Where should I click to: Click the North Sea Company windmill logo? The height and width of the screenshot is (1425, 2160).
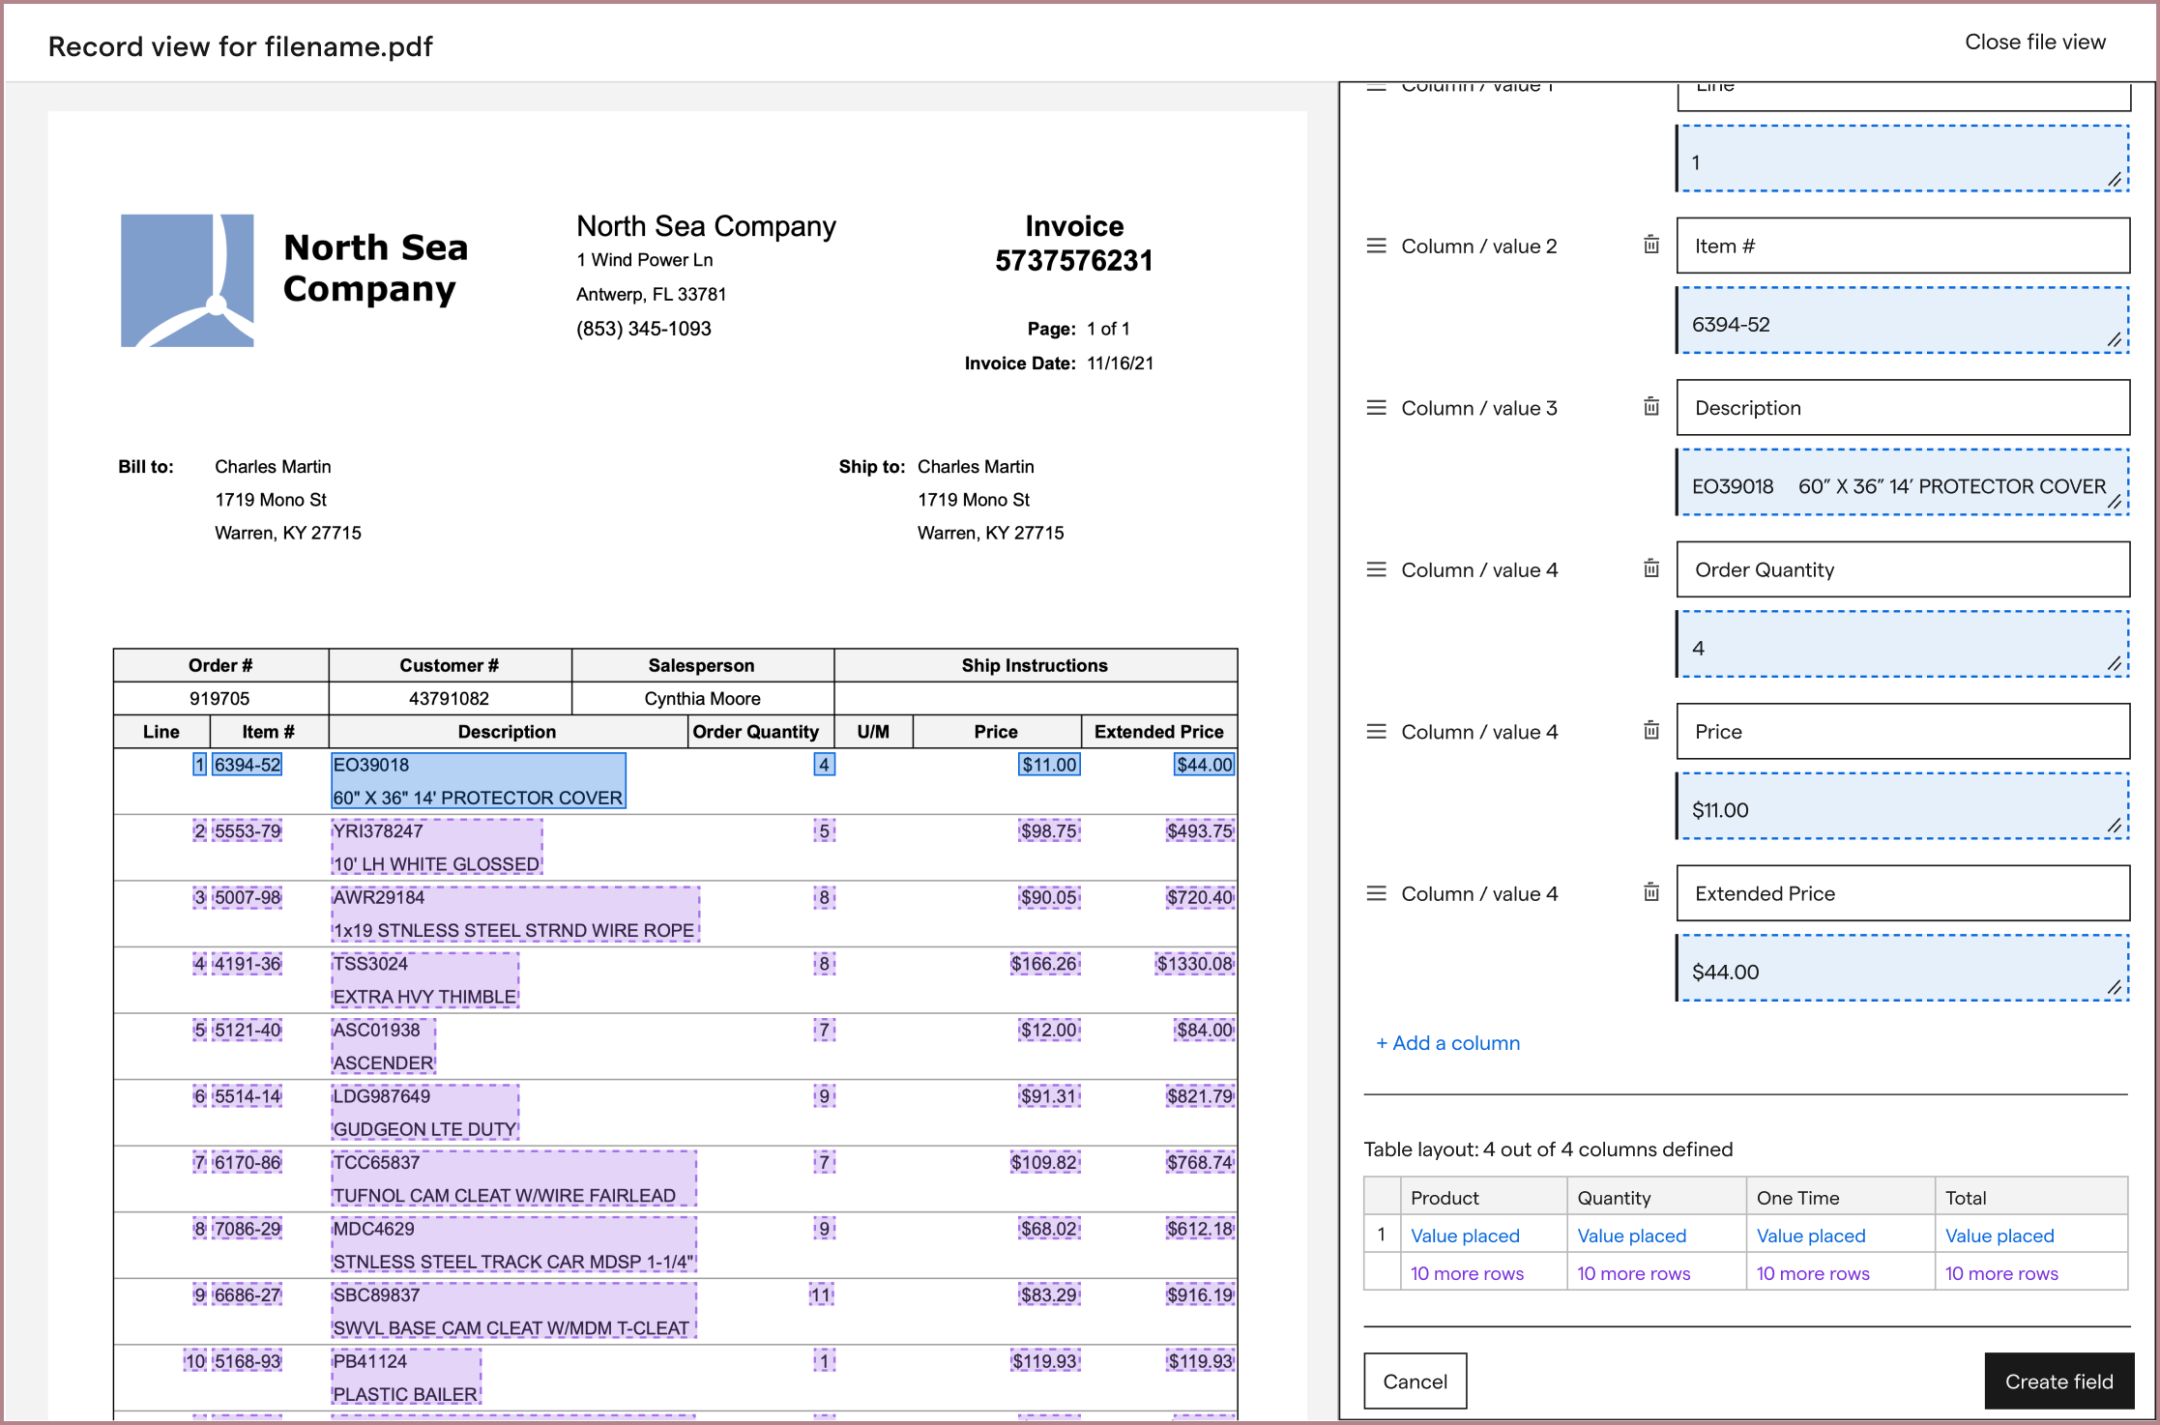[187, 279]
